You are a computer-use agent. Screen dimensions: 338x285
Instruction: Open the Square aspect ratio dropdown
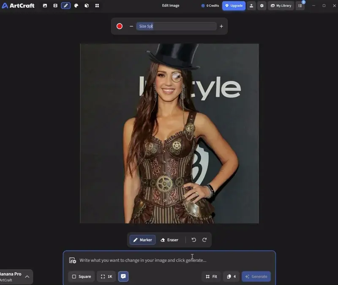point(82,277)
